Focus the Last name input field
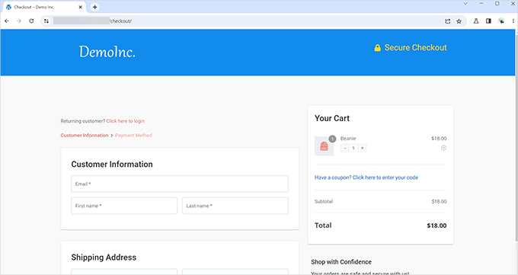 pyautogui.click(x=235, y=206)
